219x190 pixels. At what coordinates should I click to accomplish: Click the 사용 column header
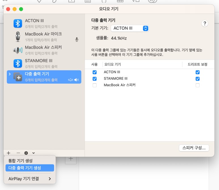pos(94,64)
